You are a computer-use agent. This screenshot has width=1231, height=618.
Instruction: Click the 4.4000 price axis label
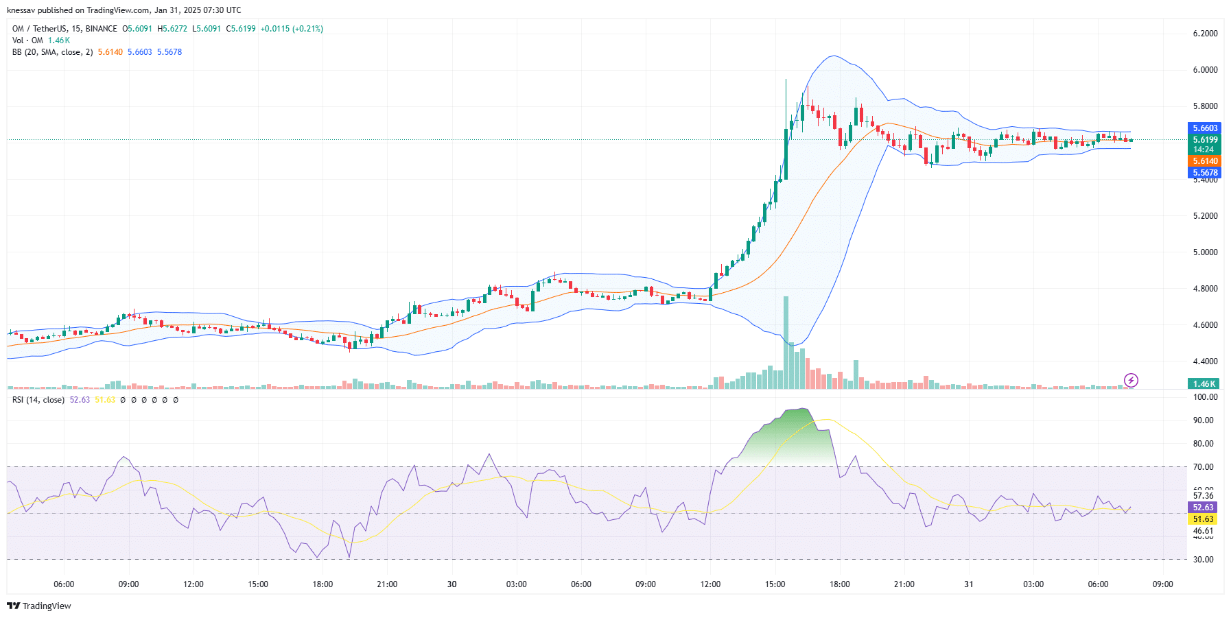click(1206, 361)
